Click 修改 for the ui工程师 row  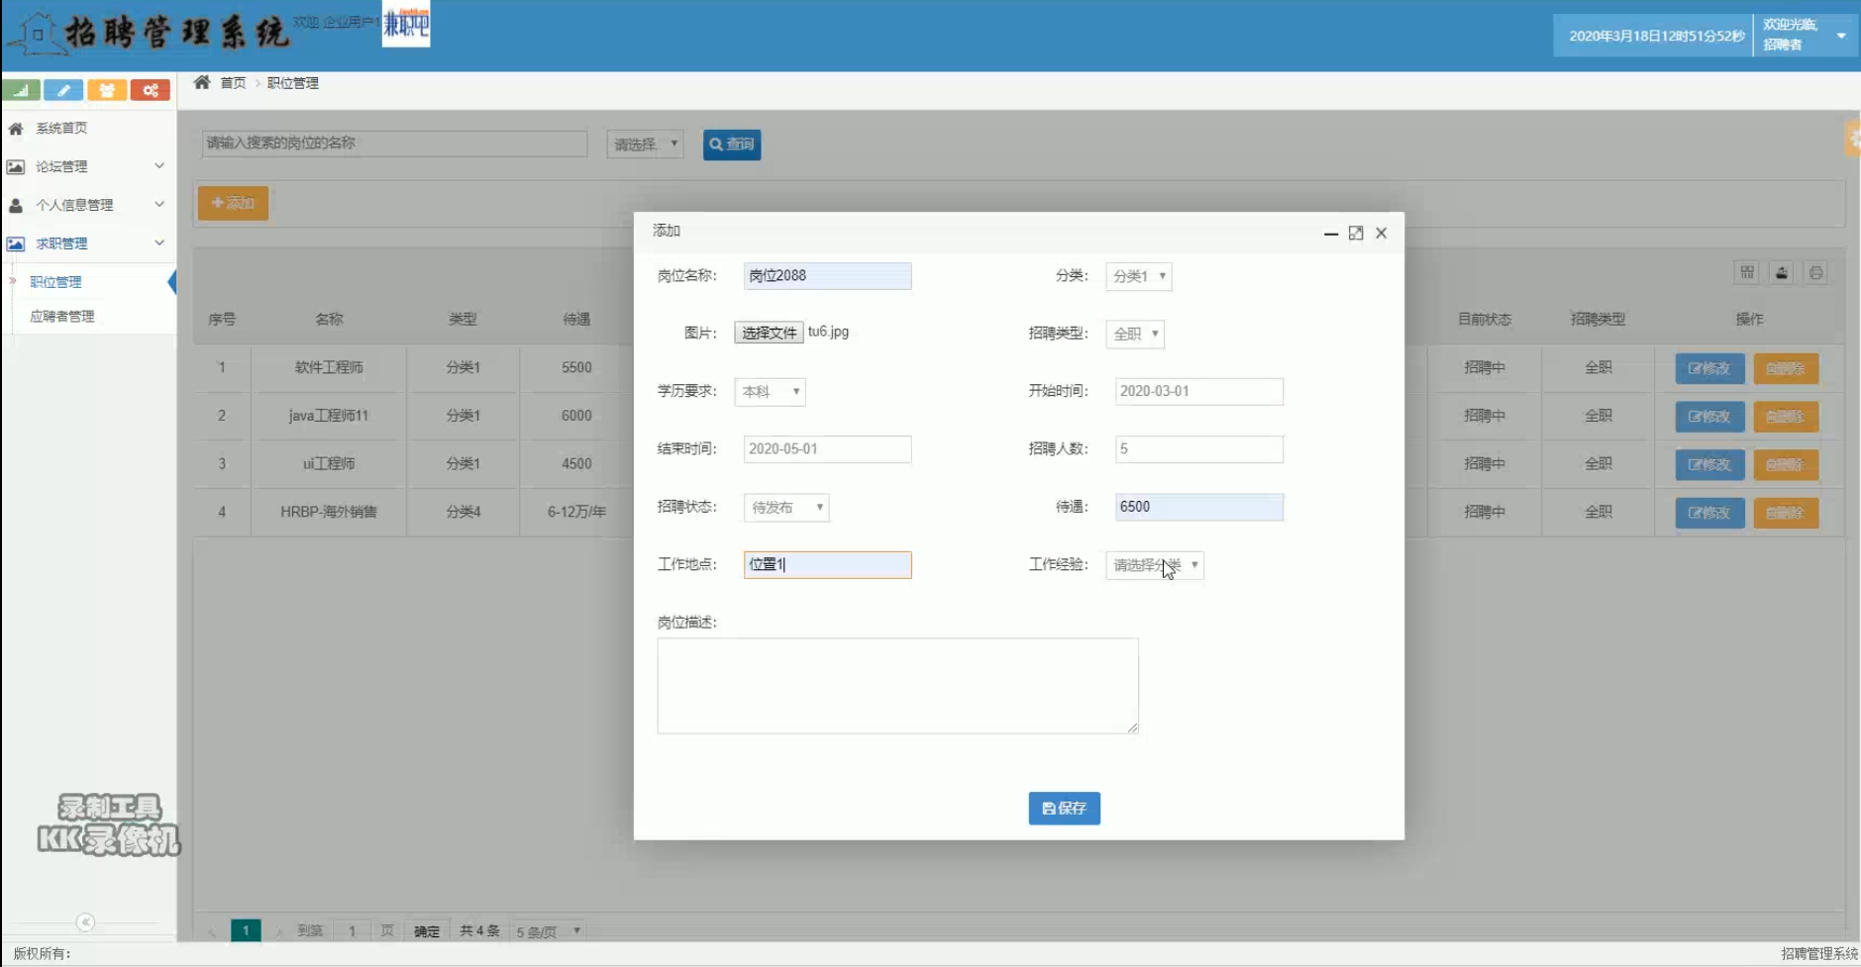(1710, 464)
